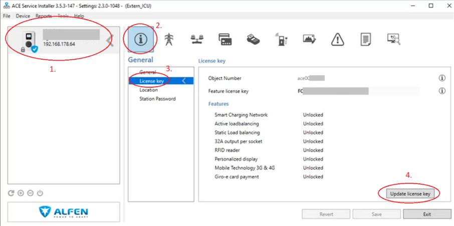Show info for Feature license key
454x226 pixels.
[x=442, y=91]
